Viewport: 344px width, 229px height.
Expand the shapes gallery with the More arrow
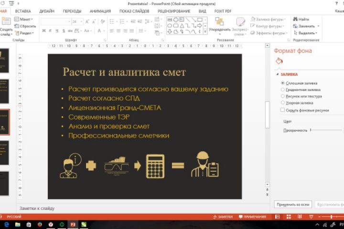pos(205,32)
